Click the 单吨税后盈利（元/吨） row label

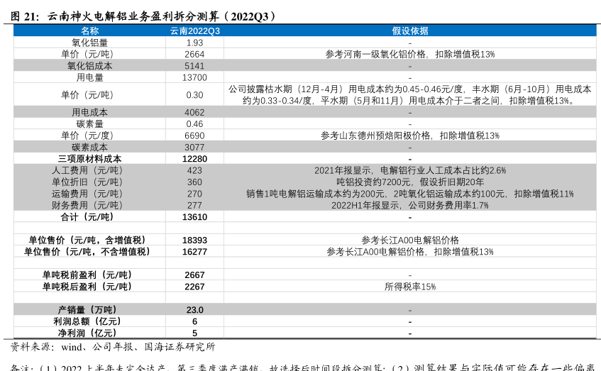pyautogui.click(x=89, y=287)
